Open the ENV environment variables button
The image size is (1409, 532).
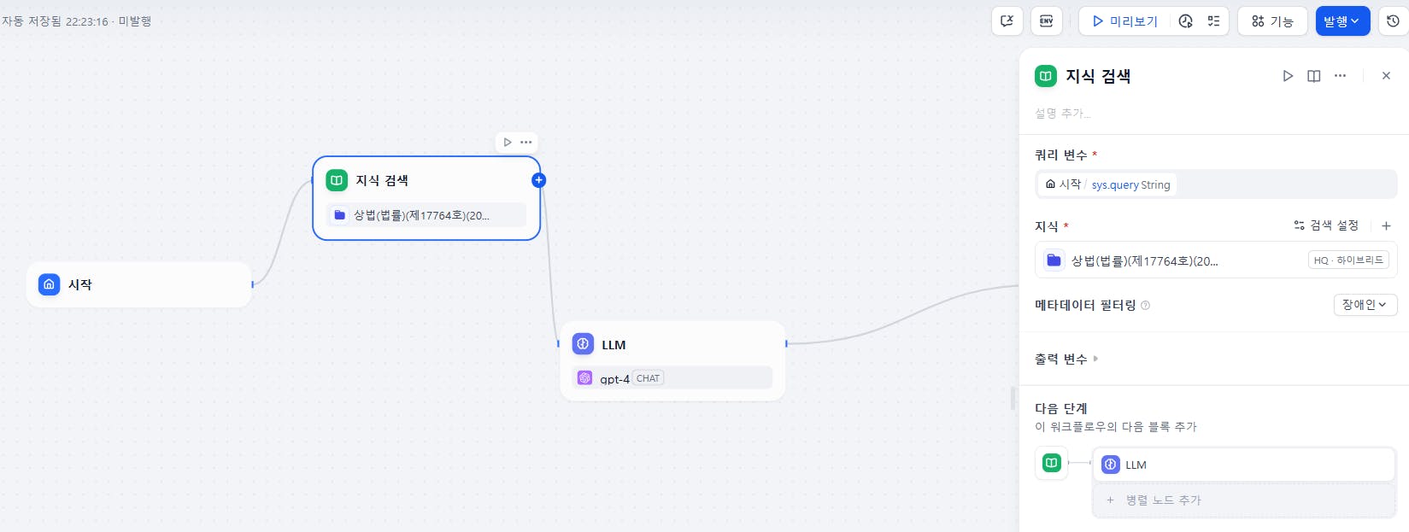tap(1046, 20)
